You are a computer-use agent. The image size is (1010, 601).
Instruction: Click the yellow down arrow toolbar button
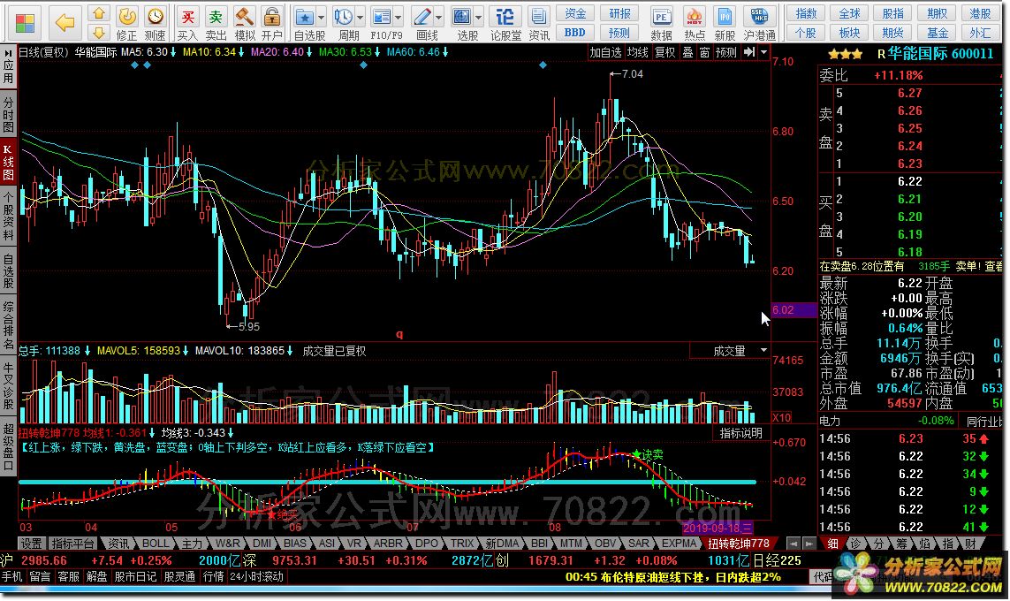pyautogui.click(x=99, y=32)
